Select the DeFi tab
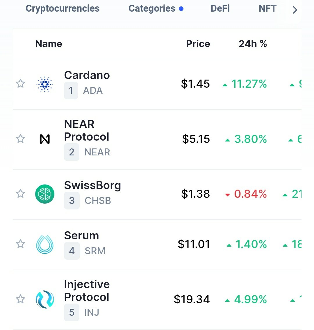Screen dimensions: 314x330 click(220, 9)
